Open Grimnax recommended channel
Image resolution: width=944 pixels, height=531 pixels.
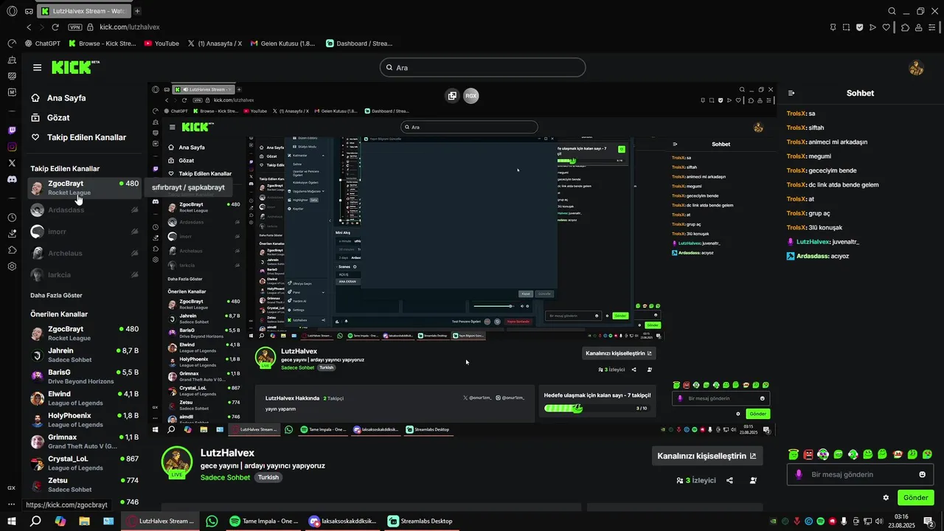pyautogui.click(x=84, y=441)
